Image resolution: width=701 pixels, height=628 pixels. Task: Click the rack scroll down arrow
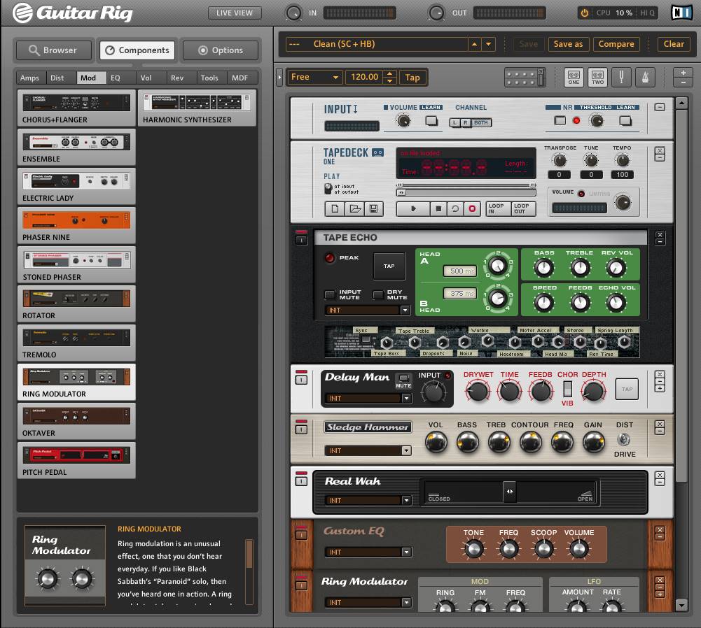coord(681,606)
